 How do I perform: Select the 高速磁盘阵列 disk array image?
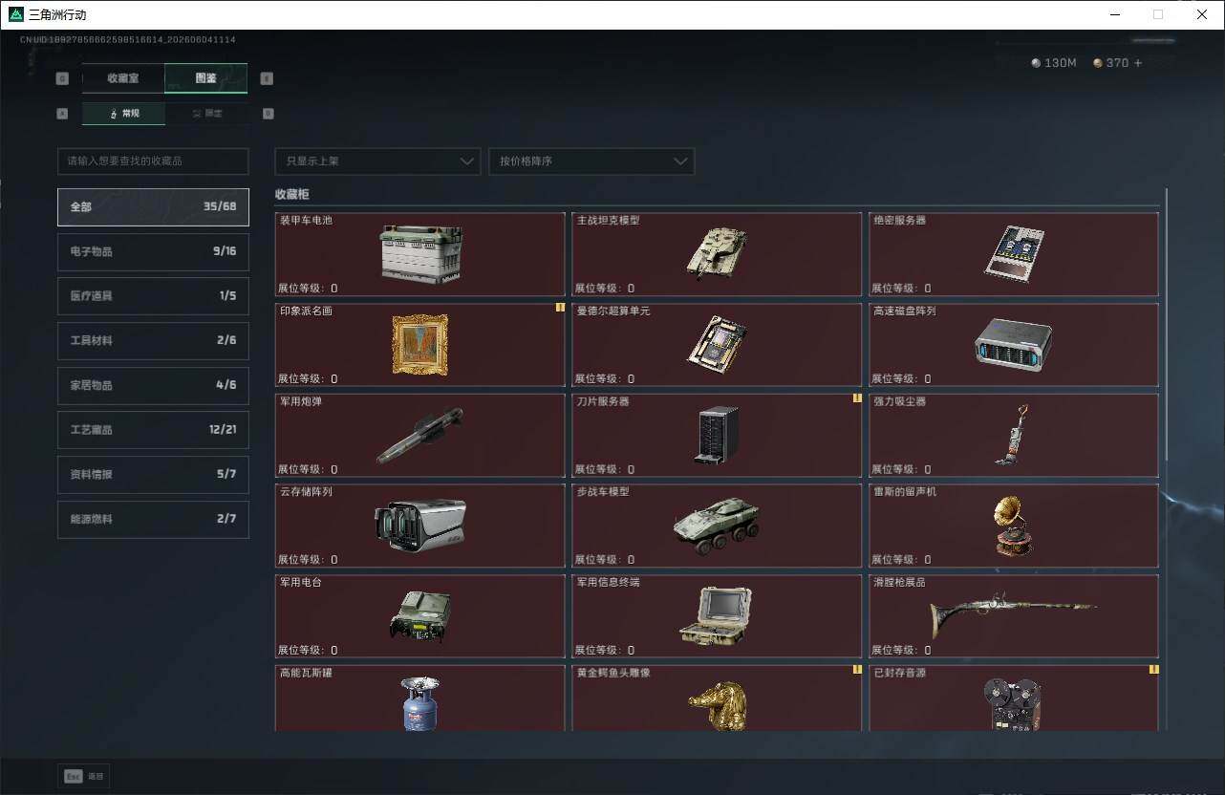[x=1014, y=344]
